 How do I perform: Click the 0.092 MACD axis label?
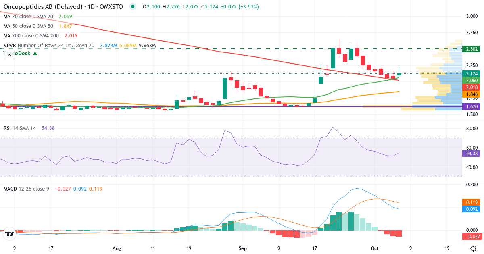point(471,209)
